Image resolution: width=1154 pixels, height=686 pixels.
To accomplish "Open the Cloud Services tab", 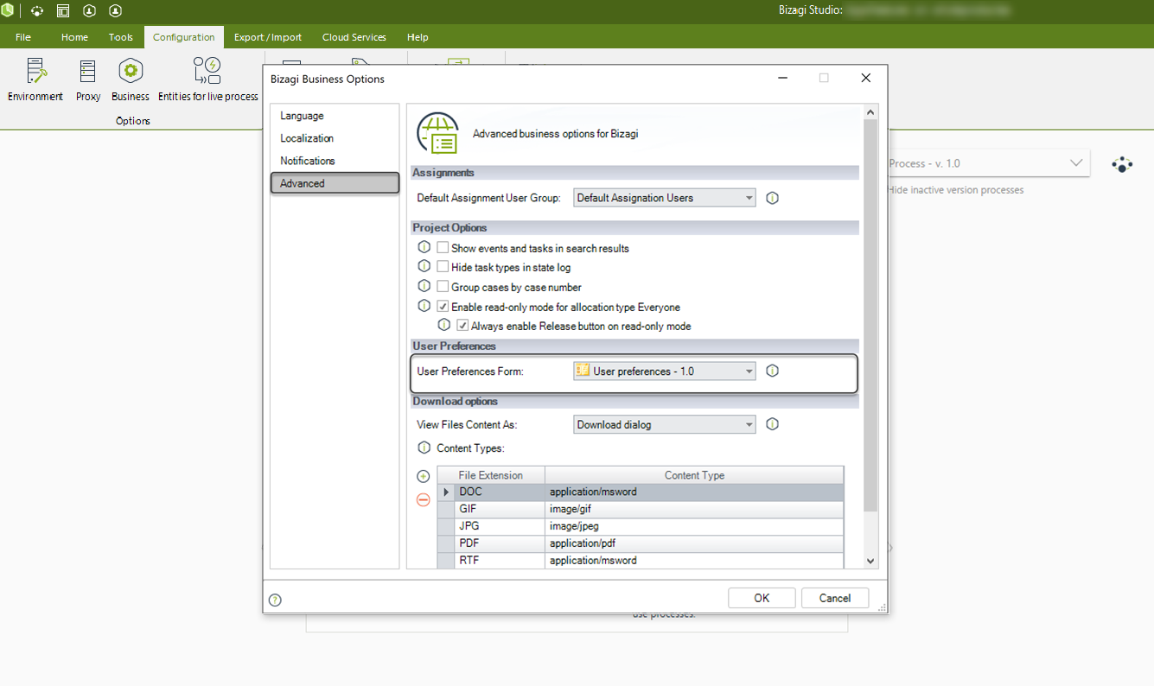I will click(x=354, y=37).
